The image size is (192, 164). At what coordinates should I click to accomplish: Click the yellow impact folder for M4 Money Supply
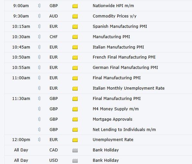[75, 109]
